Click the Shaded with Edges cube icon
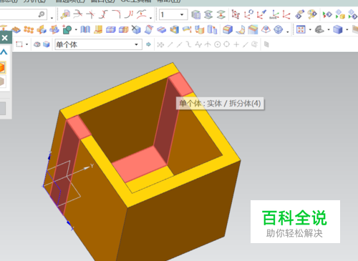The height and width of the screenshot is (261, 358). tap(338, 29)
